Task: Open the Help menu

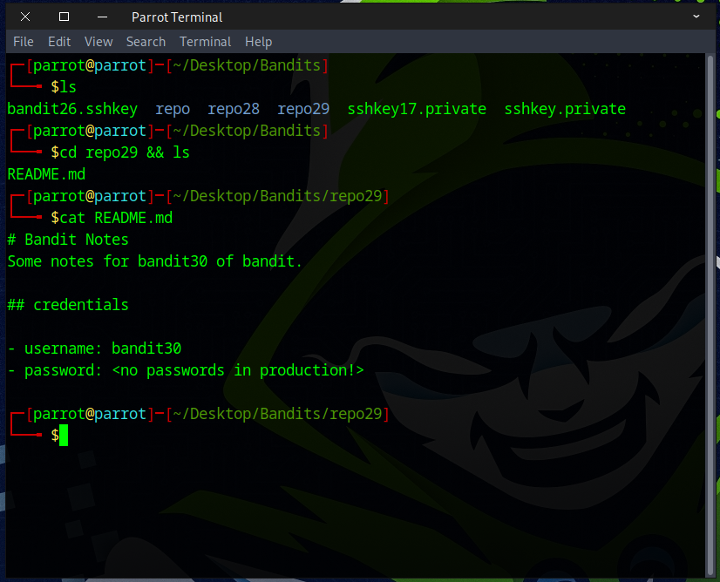Action: [258, 42]
